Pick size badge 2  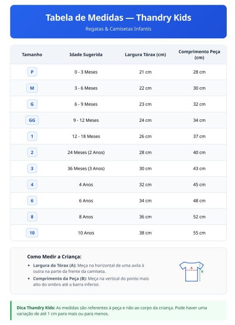32,152
